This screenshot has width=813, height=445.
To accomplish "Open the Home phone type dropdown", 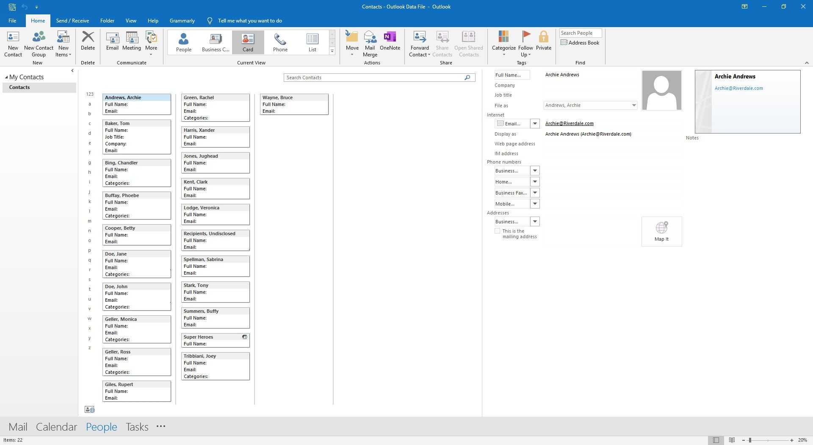I will (535, 182).
